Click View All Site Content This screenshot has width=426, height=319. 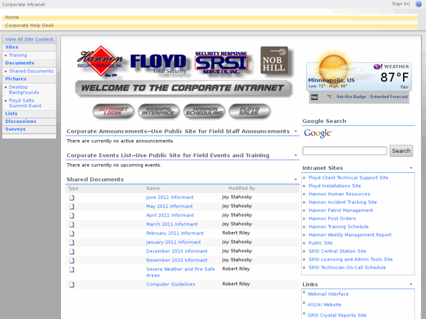click(29, 39)
